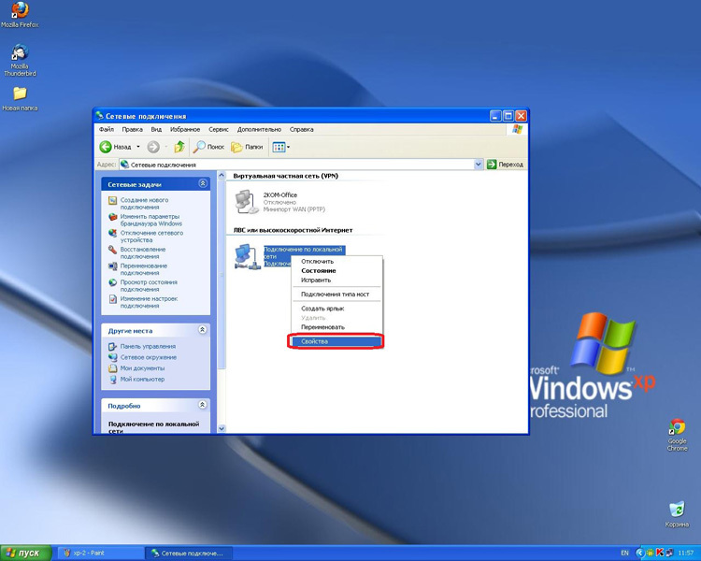Click the Переход go button
The width and height of the screenshot is (701, 561).
[505, 165]
